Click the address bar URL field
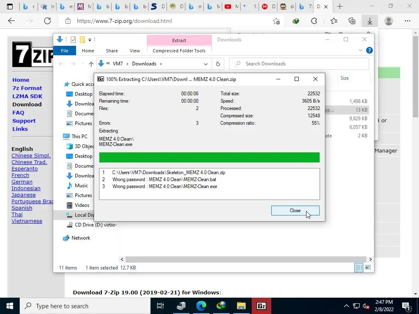419x314 pixels. pos(171,21)
